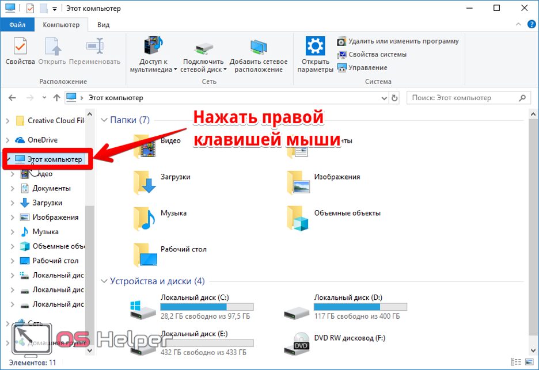
Task: Click Управление in the Система group
Action: 362,68
